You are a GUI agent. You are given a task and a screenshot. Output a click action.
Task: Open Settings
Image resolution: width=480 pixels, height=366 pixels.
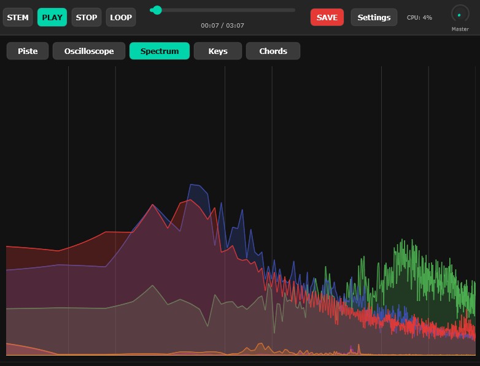pyautogui.click(x=374, y=17)
